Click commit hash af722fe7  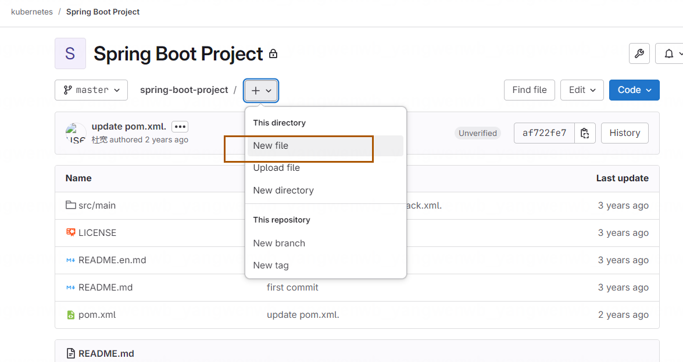tap(544, 133)
